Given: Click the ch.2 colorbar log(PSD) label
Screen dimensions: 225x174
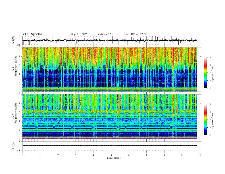Looking at the screenshot, I should (x=213, y=121).
